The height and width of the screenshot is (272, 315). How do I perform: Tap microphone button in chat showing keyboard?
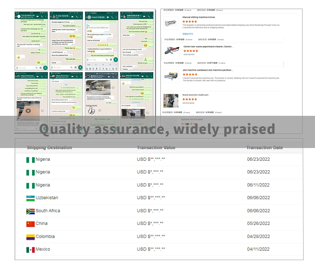click(116, 60)
